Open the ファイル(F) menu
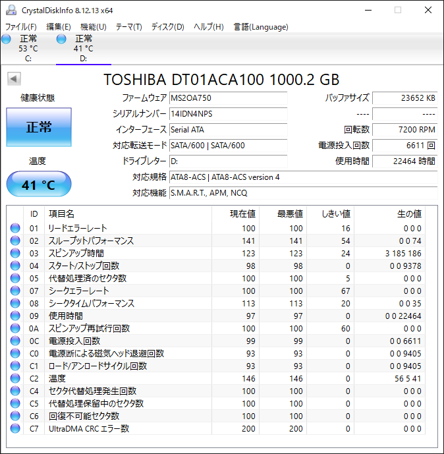The width and height of the screenshot is (444, 454). point(21,27)
